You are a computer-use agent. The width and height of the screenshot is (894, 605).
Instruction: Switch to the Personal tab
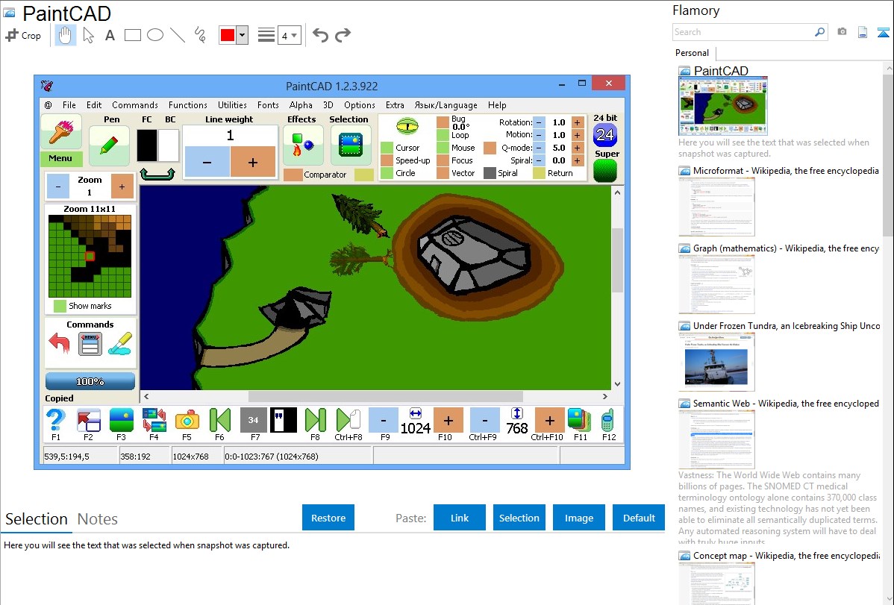pyautogui.click(x=693, y=53)
